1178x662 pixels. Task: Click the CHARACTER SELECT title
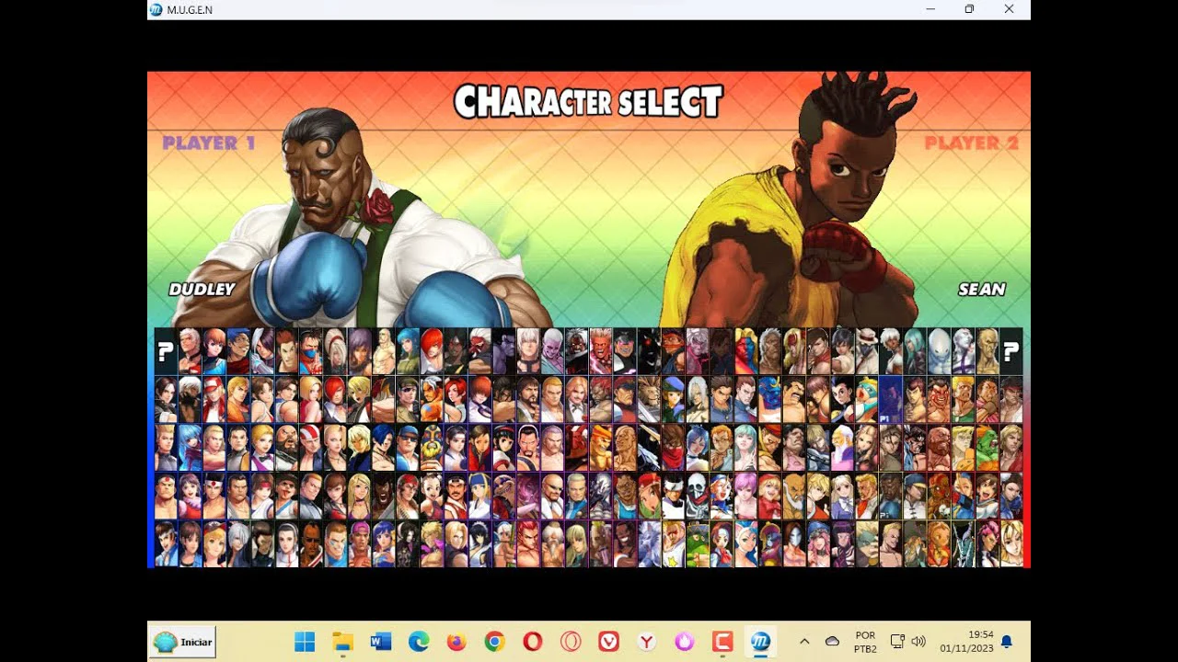tap(588, 102)
